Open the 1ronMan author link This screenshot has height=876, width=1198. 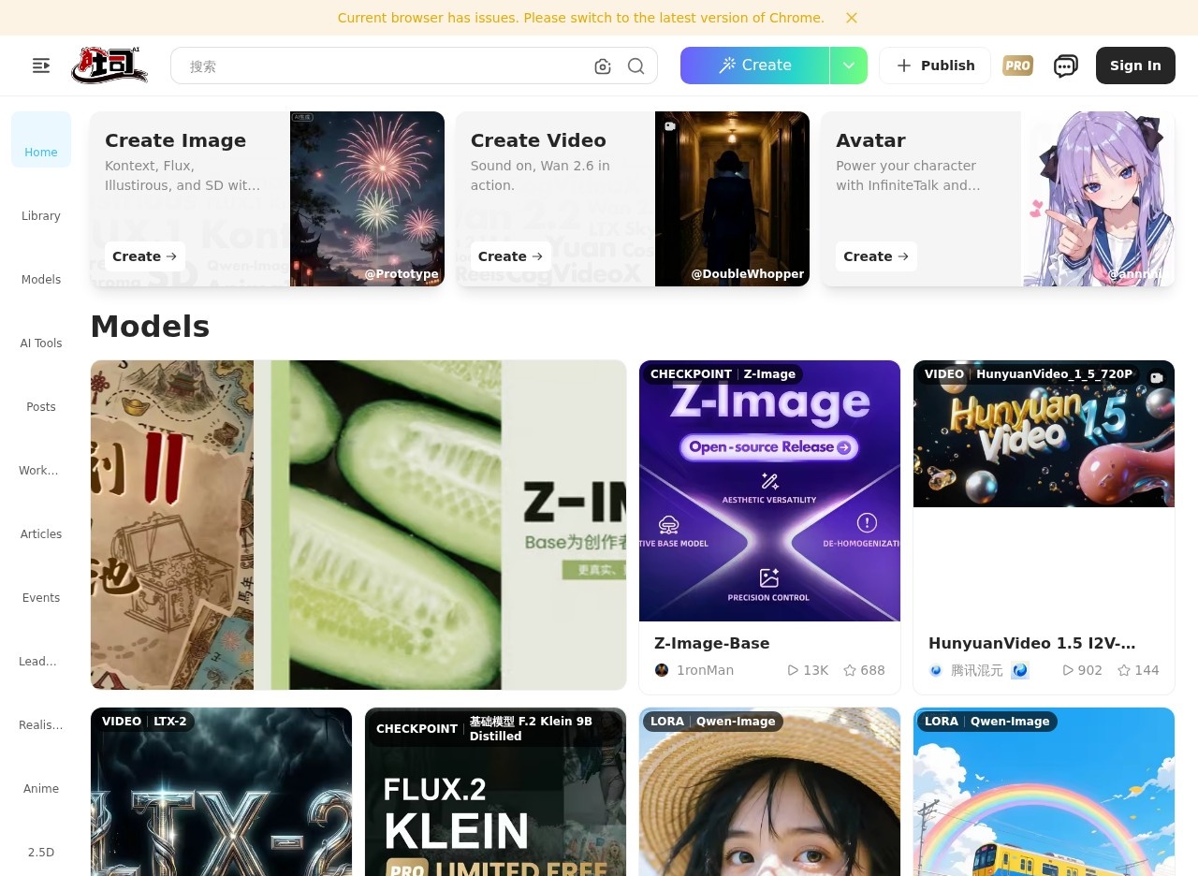tap(705, 670)
